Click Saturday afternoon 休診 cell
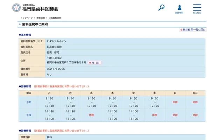Viewport: 224px width, 140px height. pyautogui.click(x=154, y=115)
